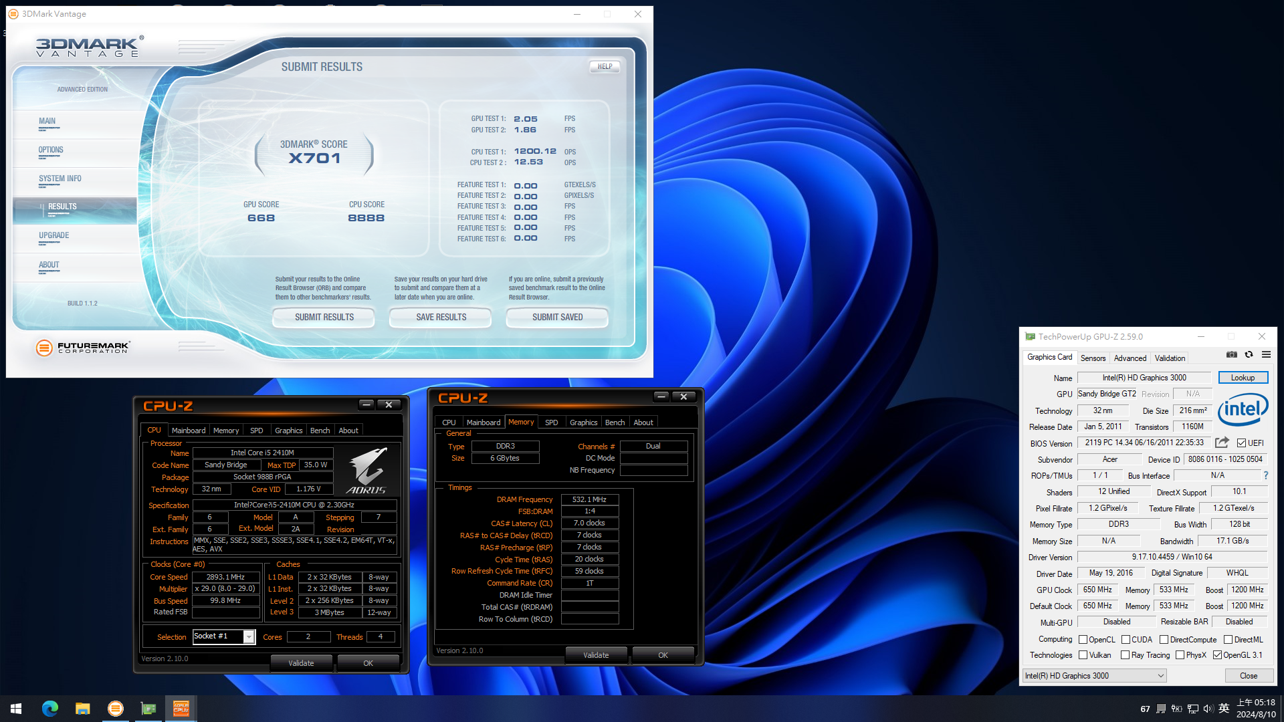This screenshot has height=722, width=1284.
Task: Switch to Mainboard tab in left CPU-Z
Action: pos(189,431)
